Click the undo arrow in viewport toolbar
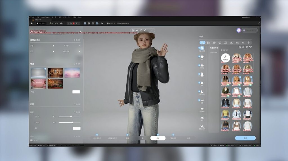 click(148, 30)
